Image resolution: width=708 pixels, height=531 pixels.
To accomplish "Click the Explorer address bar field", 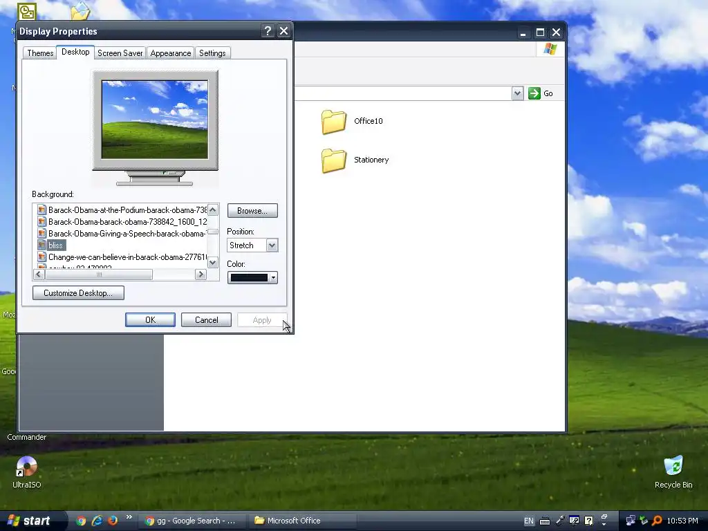I will (x=403, y=93).
